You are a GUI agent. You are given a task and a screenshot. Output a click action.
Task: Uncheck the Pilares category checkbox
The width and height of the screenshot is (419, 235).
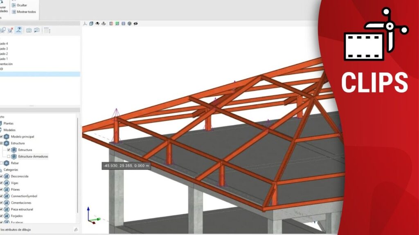(1, 190)
